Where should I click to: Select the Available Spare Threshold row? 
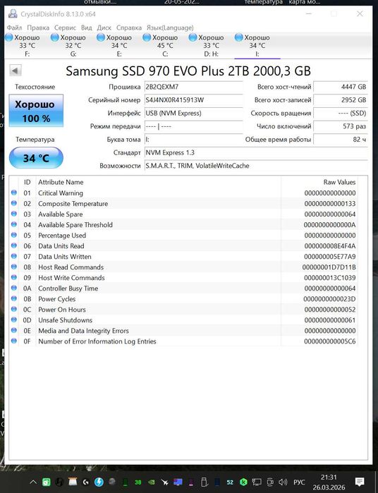click(x=183, y=225)
